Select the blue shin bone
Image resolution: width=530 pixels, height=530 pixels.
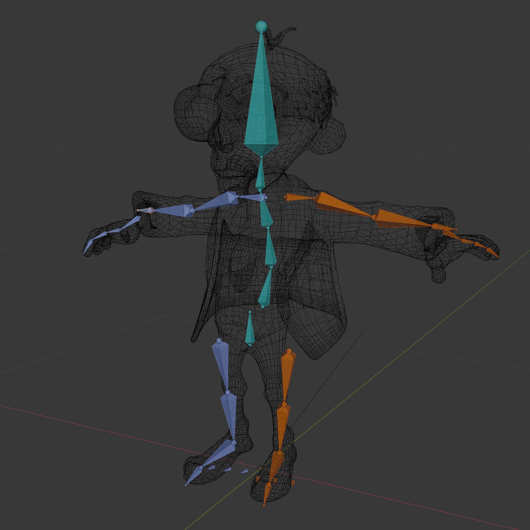coord(230,417)
